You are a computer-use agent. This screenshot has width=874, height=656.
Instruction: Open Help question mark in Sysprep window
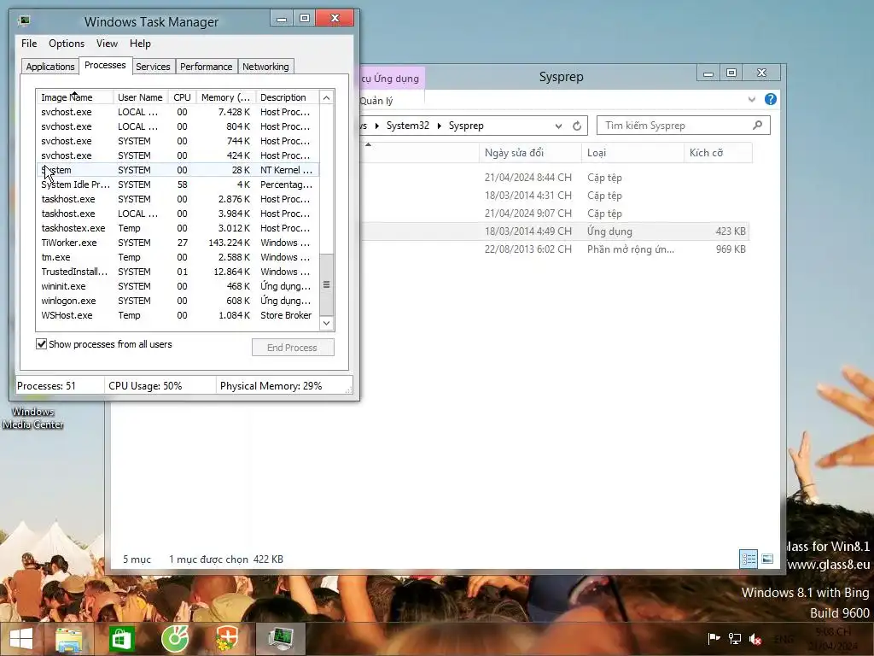tap(771, 99)
